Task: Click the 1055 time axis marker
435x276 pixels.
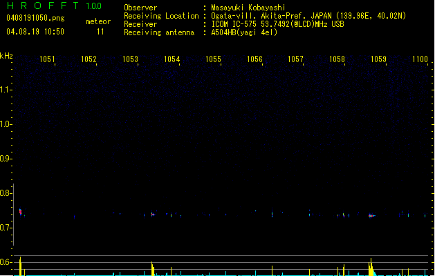Action: tap(213, 59)
